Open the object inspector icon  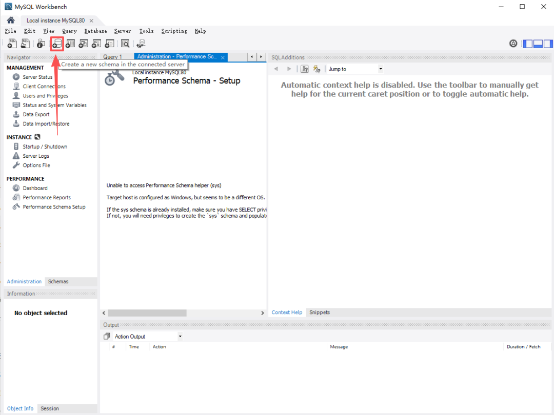click(41, 44)
